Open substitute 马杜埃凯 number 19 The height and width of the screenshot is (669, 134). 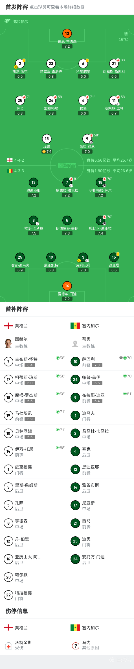34,416
